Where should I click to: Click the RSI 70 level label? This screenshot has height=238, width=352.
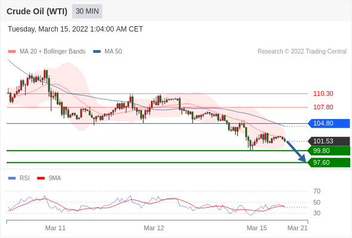[317, 191]
